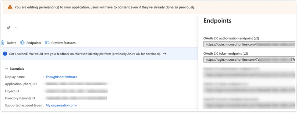Click the OAuth 2.0 authorization endpoint (v2) label
This screenshot has width=298, height=114.
pos(231,38)
